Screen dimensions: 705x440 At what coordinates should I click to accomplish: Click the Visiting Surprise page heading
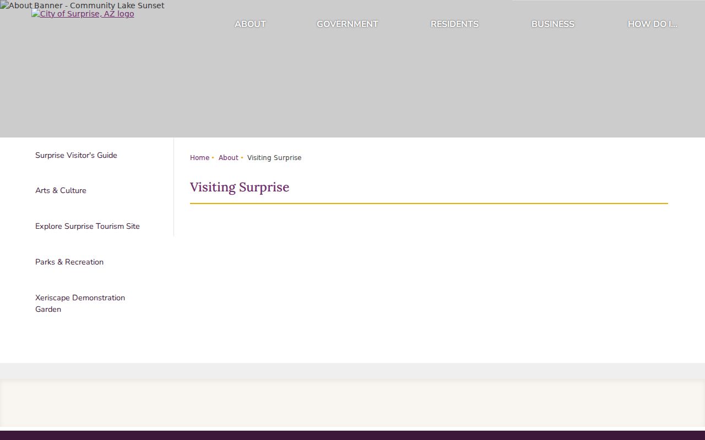[x=240, y=187]
